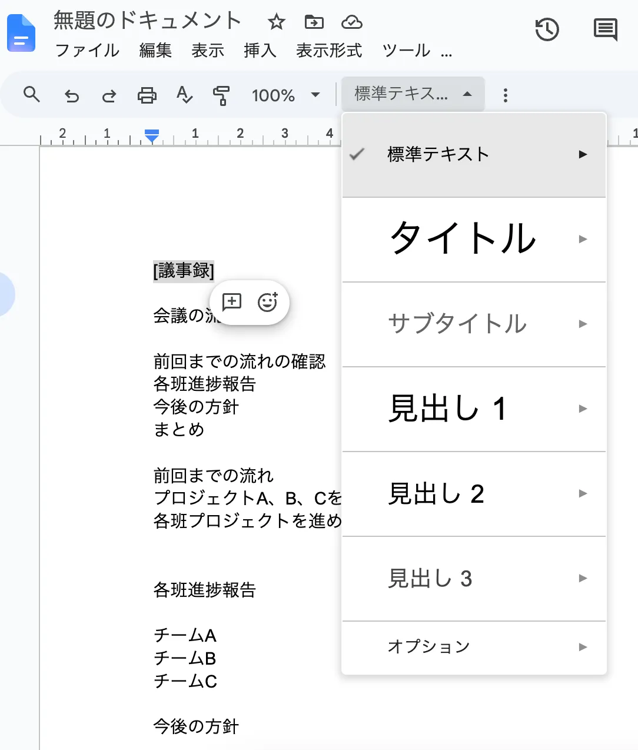Screen dimensions: 638x750
Task: Add a comment via floating button
Action: (x=232, y=302)
